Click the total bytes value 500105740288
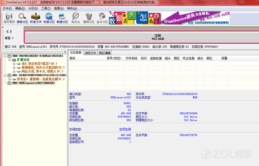Image resolution: width=259 pixels, height=166 pixels. pos(188,113)
